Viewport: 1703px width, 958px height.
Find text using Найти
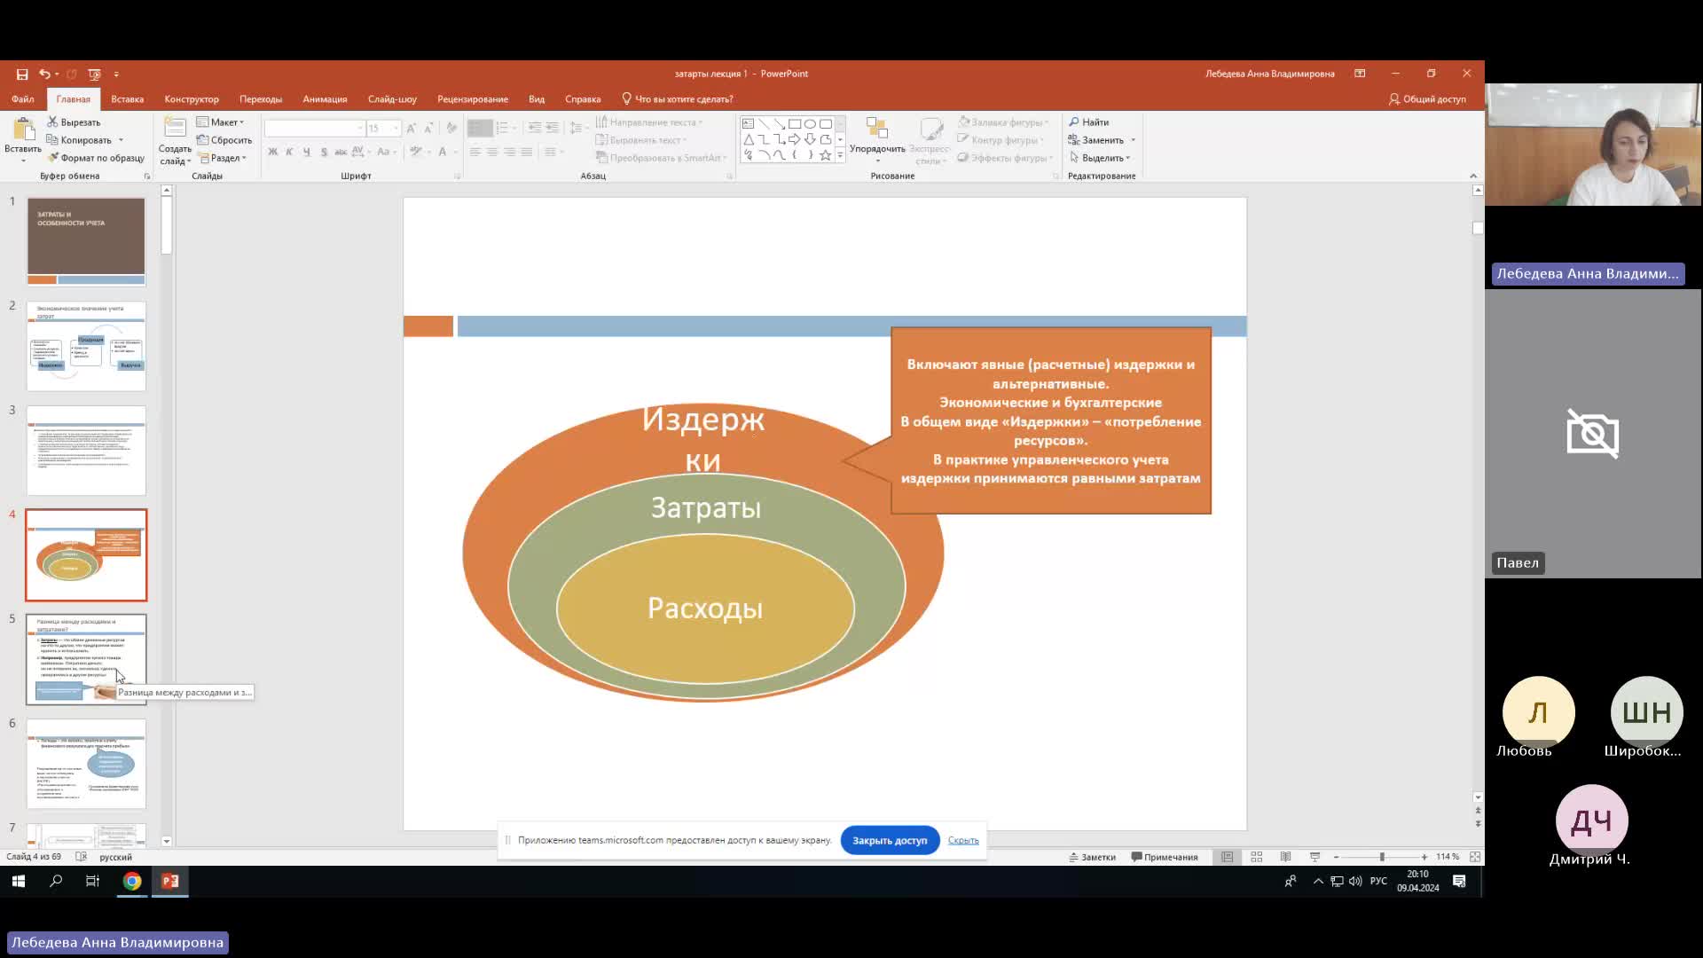pyautogui.click(x=1089, y=122)
